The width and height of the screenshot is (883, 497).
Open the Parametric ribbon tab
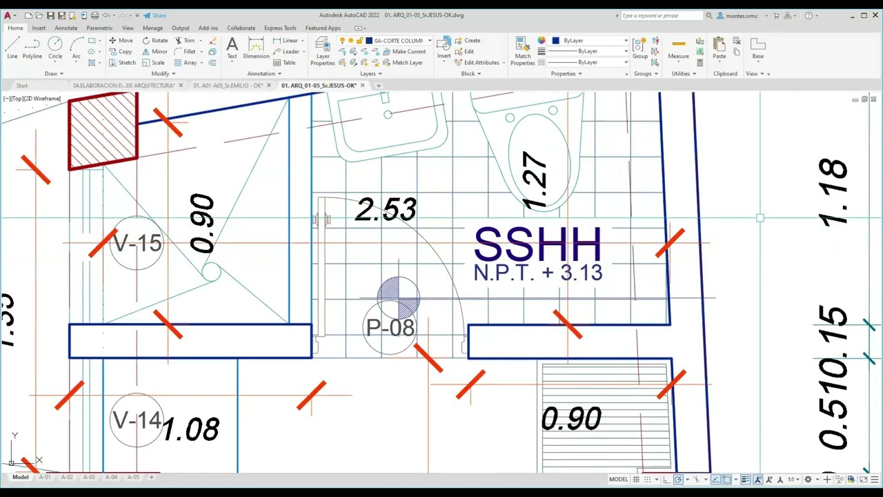tap(99, 28)
